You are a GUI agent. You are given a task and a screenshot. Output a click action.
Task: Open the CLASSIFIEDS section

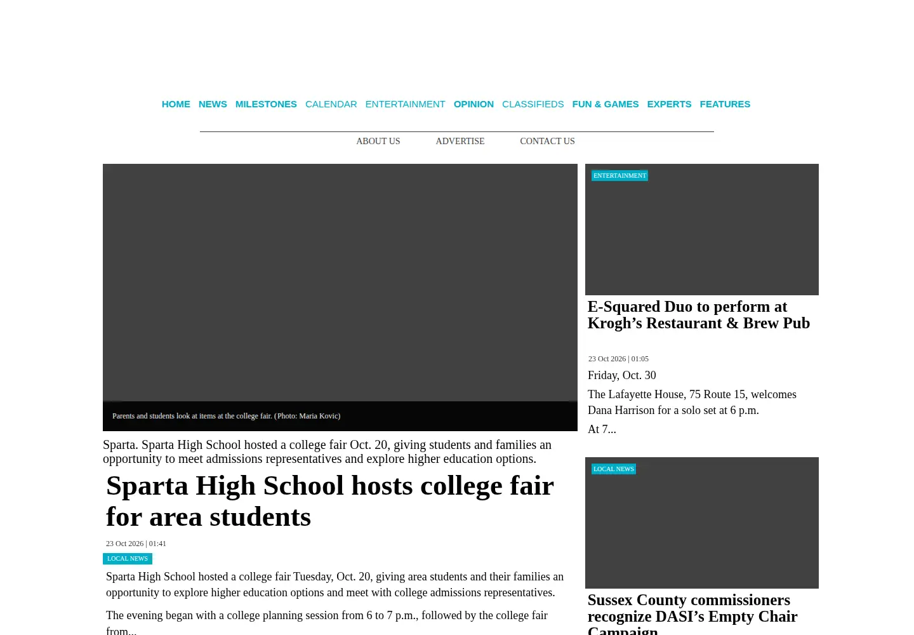click(533, 104)
